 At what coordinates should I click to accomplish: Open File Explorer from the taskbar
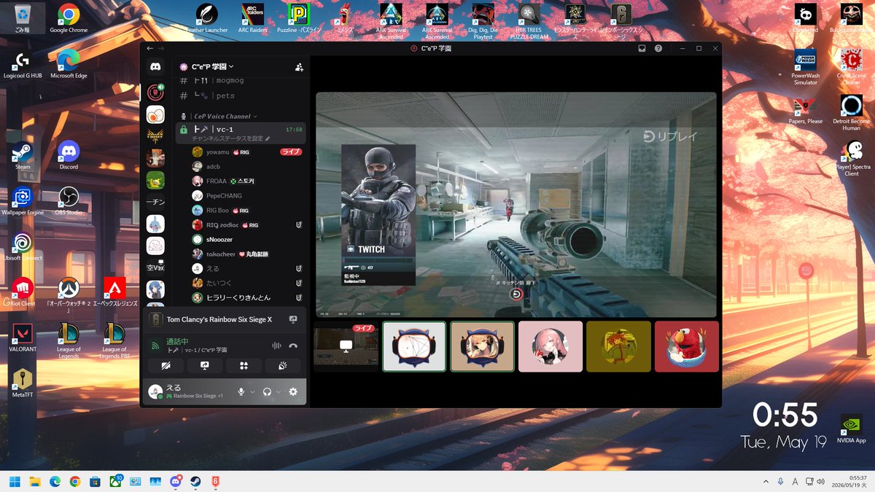(34, 482)
